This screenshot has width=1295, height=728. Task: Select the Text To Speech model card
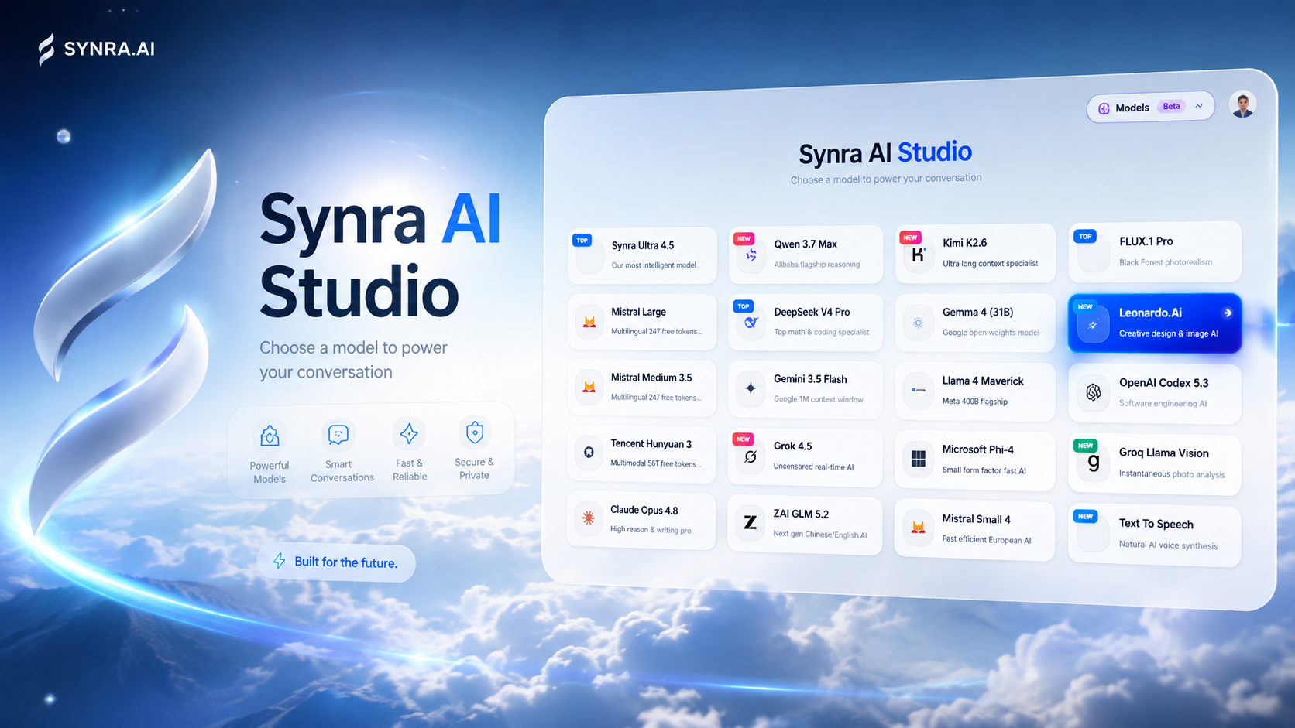pos(1154,534)
